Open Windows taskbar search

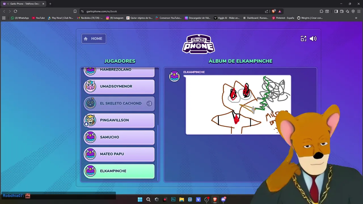(148, 199)
